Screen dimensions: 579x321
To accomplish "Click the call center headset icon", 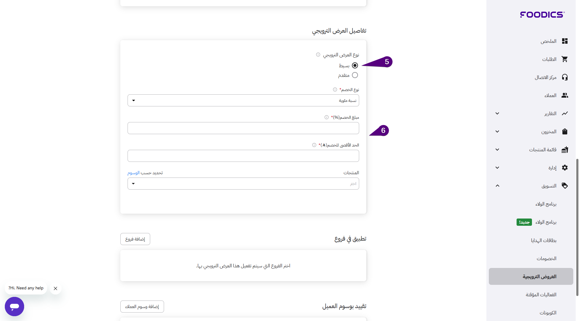I will (x=565, y=77).
